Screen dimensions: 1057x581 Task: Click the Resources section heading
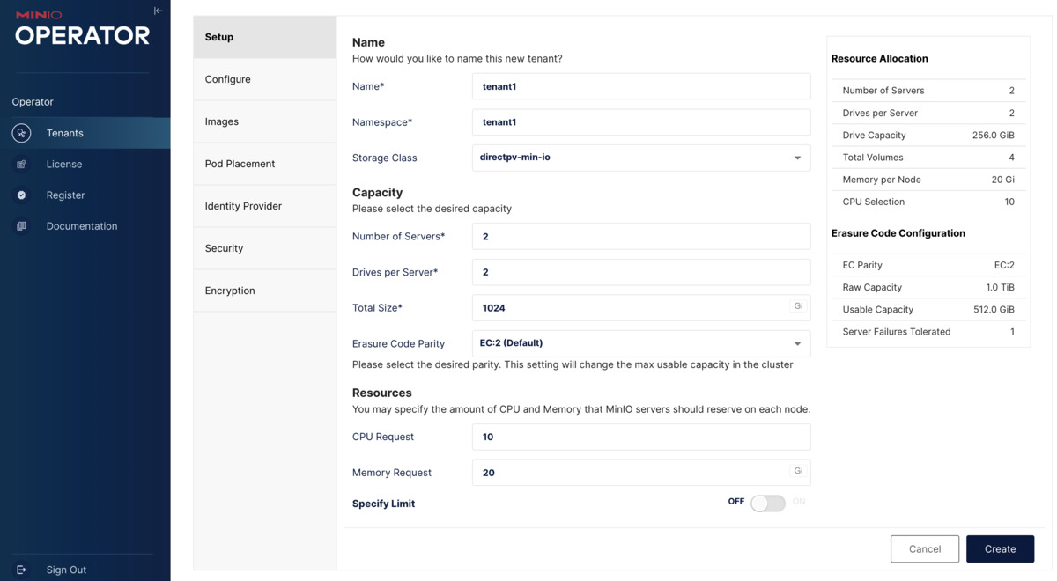(381, 393)
